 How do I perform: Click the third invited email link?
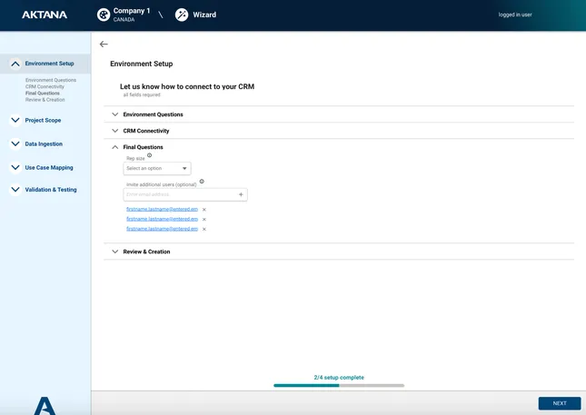(163, 229)
